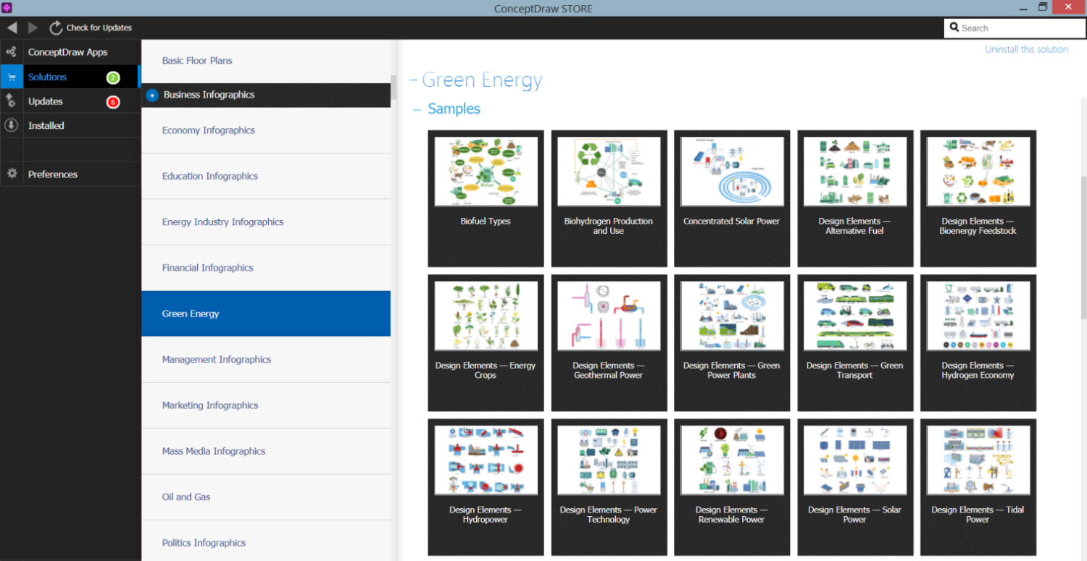Select Basic Floor Plans in the solutions list
The width and height of the screenshot is (1087, 561).
[266, 61]
